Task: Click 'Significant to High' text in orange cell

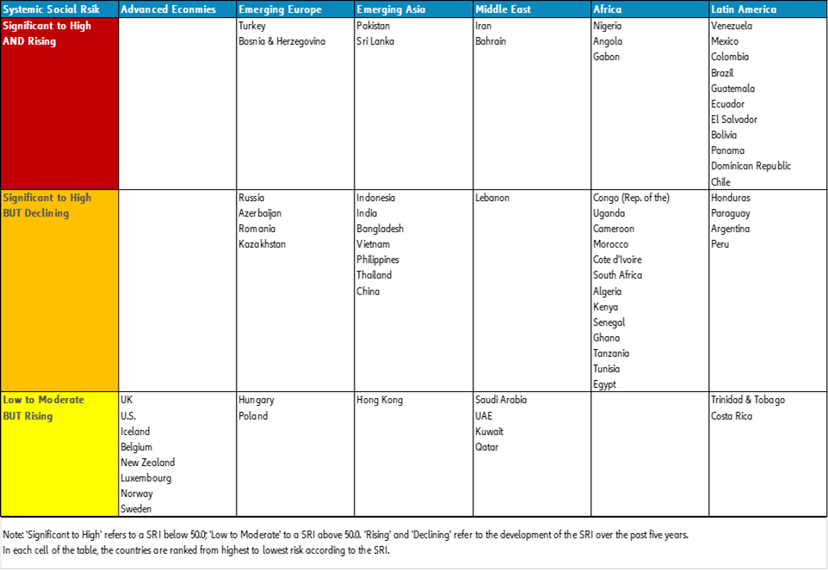Action: 46,198
